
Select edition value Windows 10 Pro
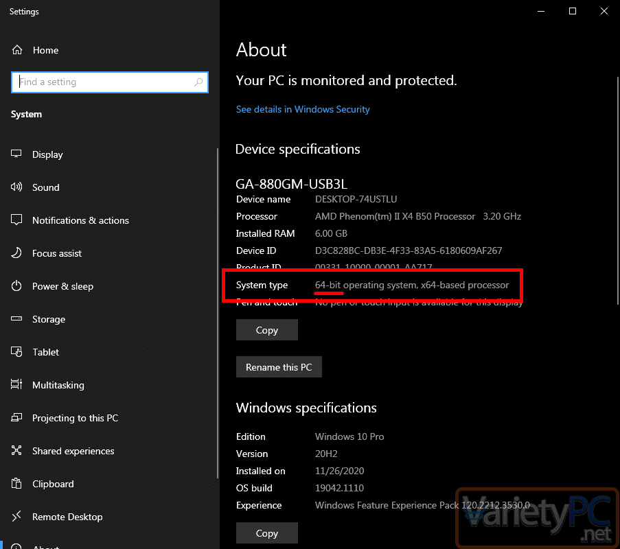click(349, 436)
